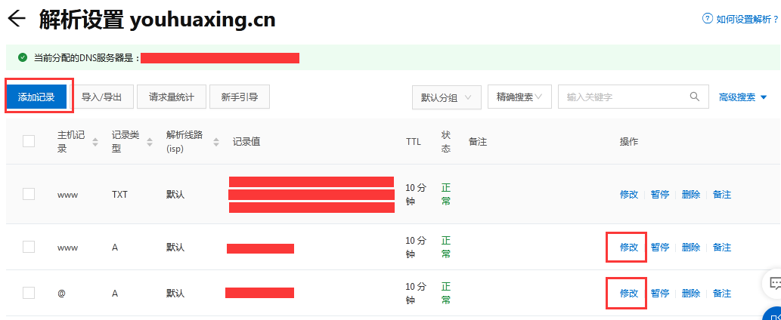
Task: Open the 精确搜索 dropdown
Action: tap(519, 97)
